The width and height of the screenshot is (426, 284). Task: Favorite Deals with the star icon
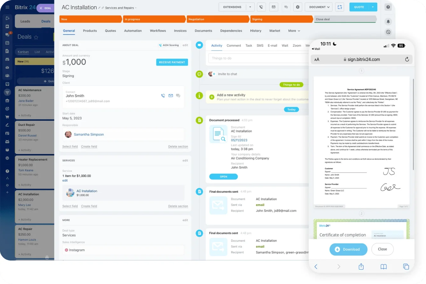pyautogui.click(x=36, y=37)
